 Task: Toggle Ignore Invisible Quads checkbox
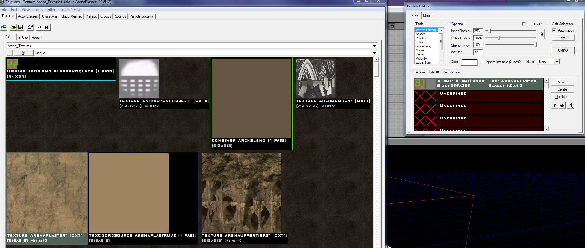coord(482,62)
